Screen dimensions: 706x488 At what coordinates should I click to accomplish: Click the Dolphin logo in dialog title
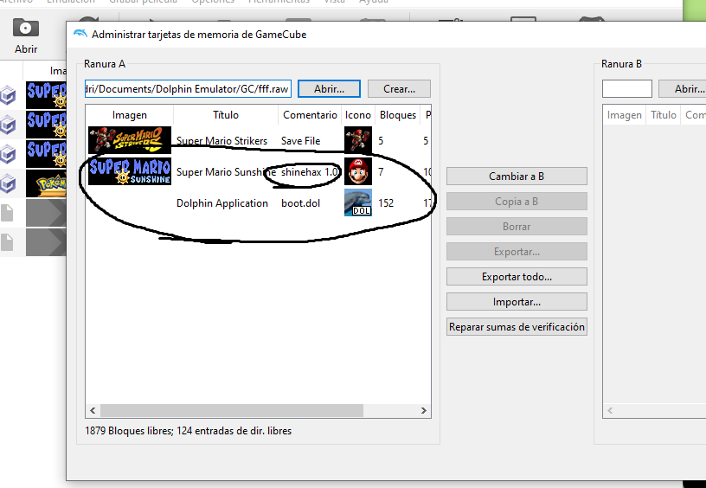[80, 34]
